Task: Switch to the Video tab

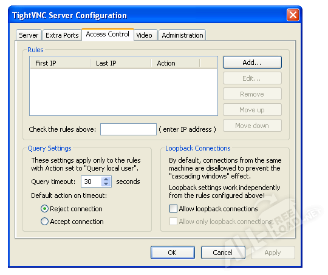Action: point(144,35)
